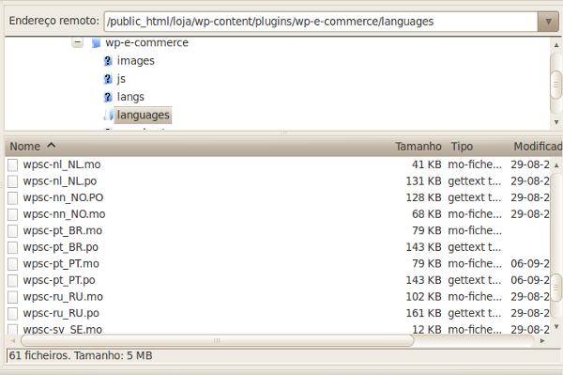Viewport: 563px width, 375px height.
Task: Select the wp-e-commerce folder label
Action: [147, 43]
